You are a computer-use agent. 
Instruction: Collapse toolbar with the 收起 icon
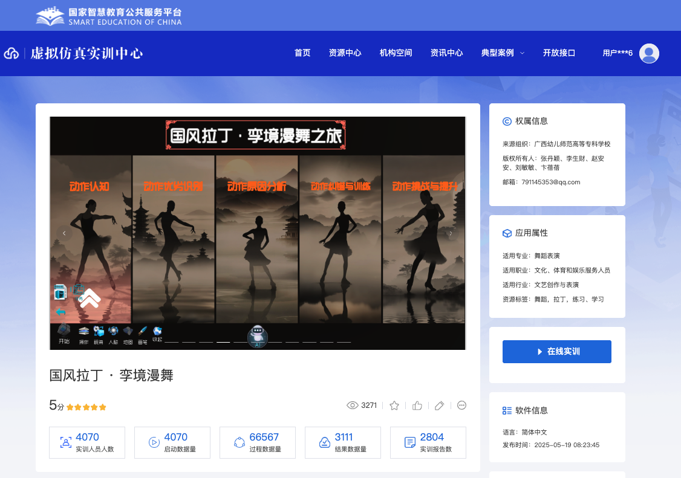pos(157,332)
